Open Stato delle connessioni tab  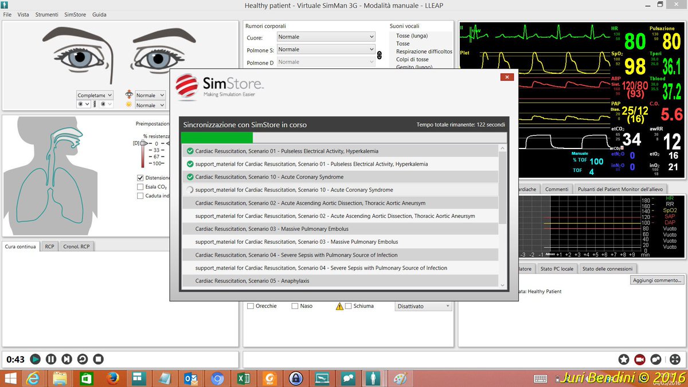pos(607,268)
